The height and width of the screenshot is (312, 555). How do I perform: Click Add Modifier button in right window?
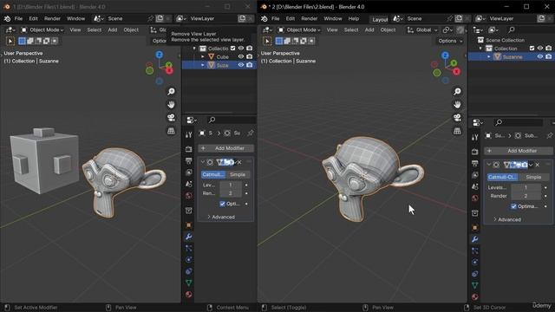click(x=519, y=151)
